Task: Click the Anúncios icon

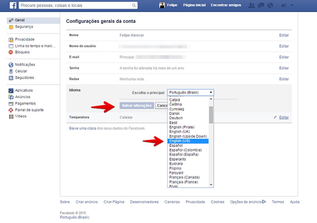Action: (11, 97)
